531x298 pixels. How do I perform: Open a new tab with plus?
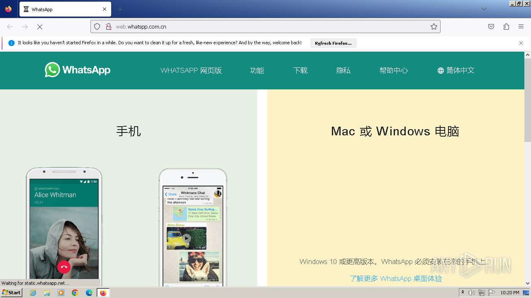click(120, 9)
